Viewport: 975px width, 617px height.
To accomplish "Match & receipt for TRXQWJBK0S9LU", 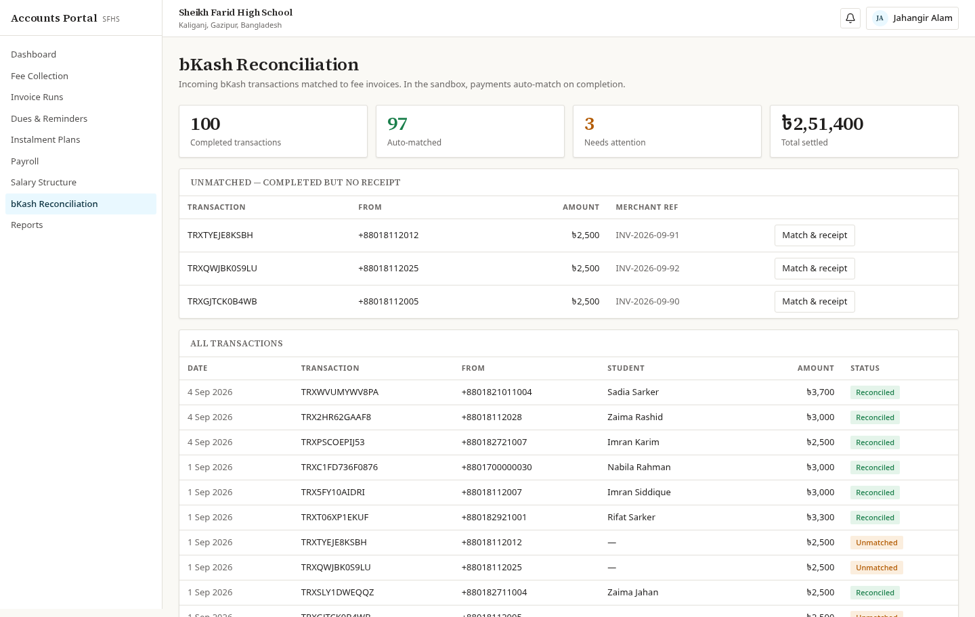I will [x=815, y=269].
